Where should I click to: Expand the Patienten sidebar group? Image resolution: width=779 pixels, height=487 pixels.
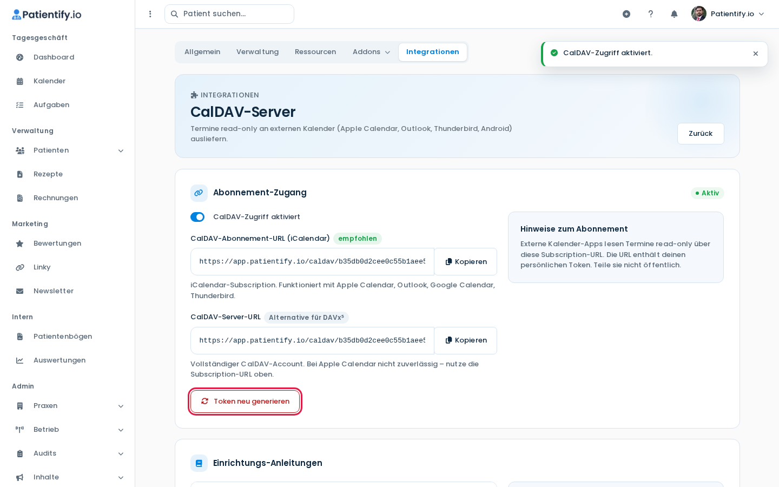[x=121, y=151]
